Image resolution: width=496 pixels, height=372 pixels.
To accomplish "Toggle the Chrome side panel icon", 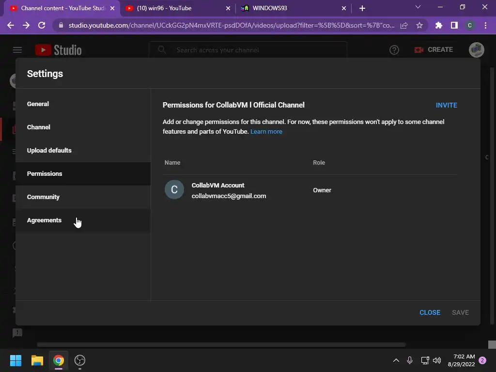I will [454, 25].
